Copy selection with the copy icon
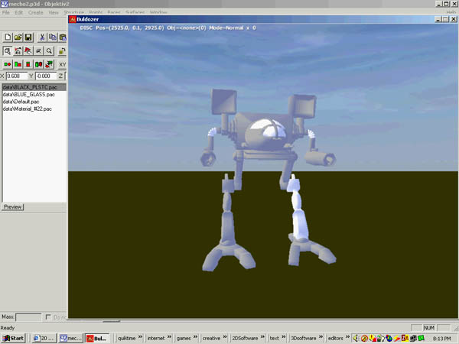Screen dimensions: 459x344 pyautogui.click(x=52, y=37)
